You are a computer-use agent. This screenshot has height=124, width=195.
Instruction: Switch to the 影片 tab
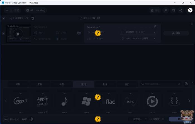[40, 84]
